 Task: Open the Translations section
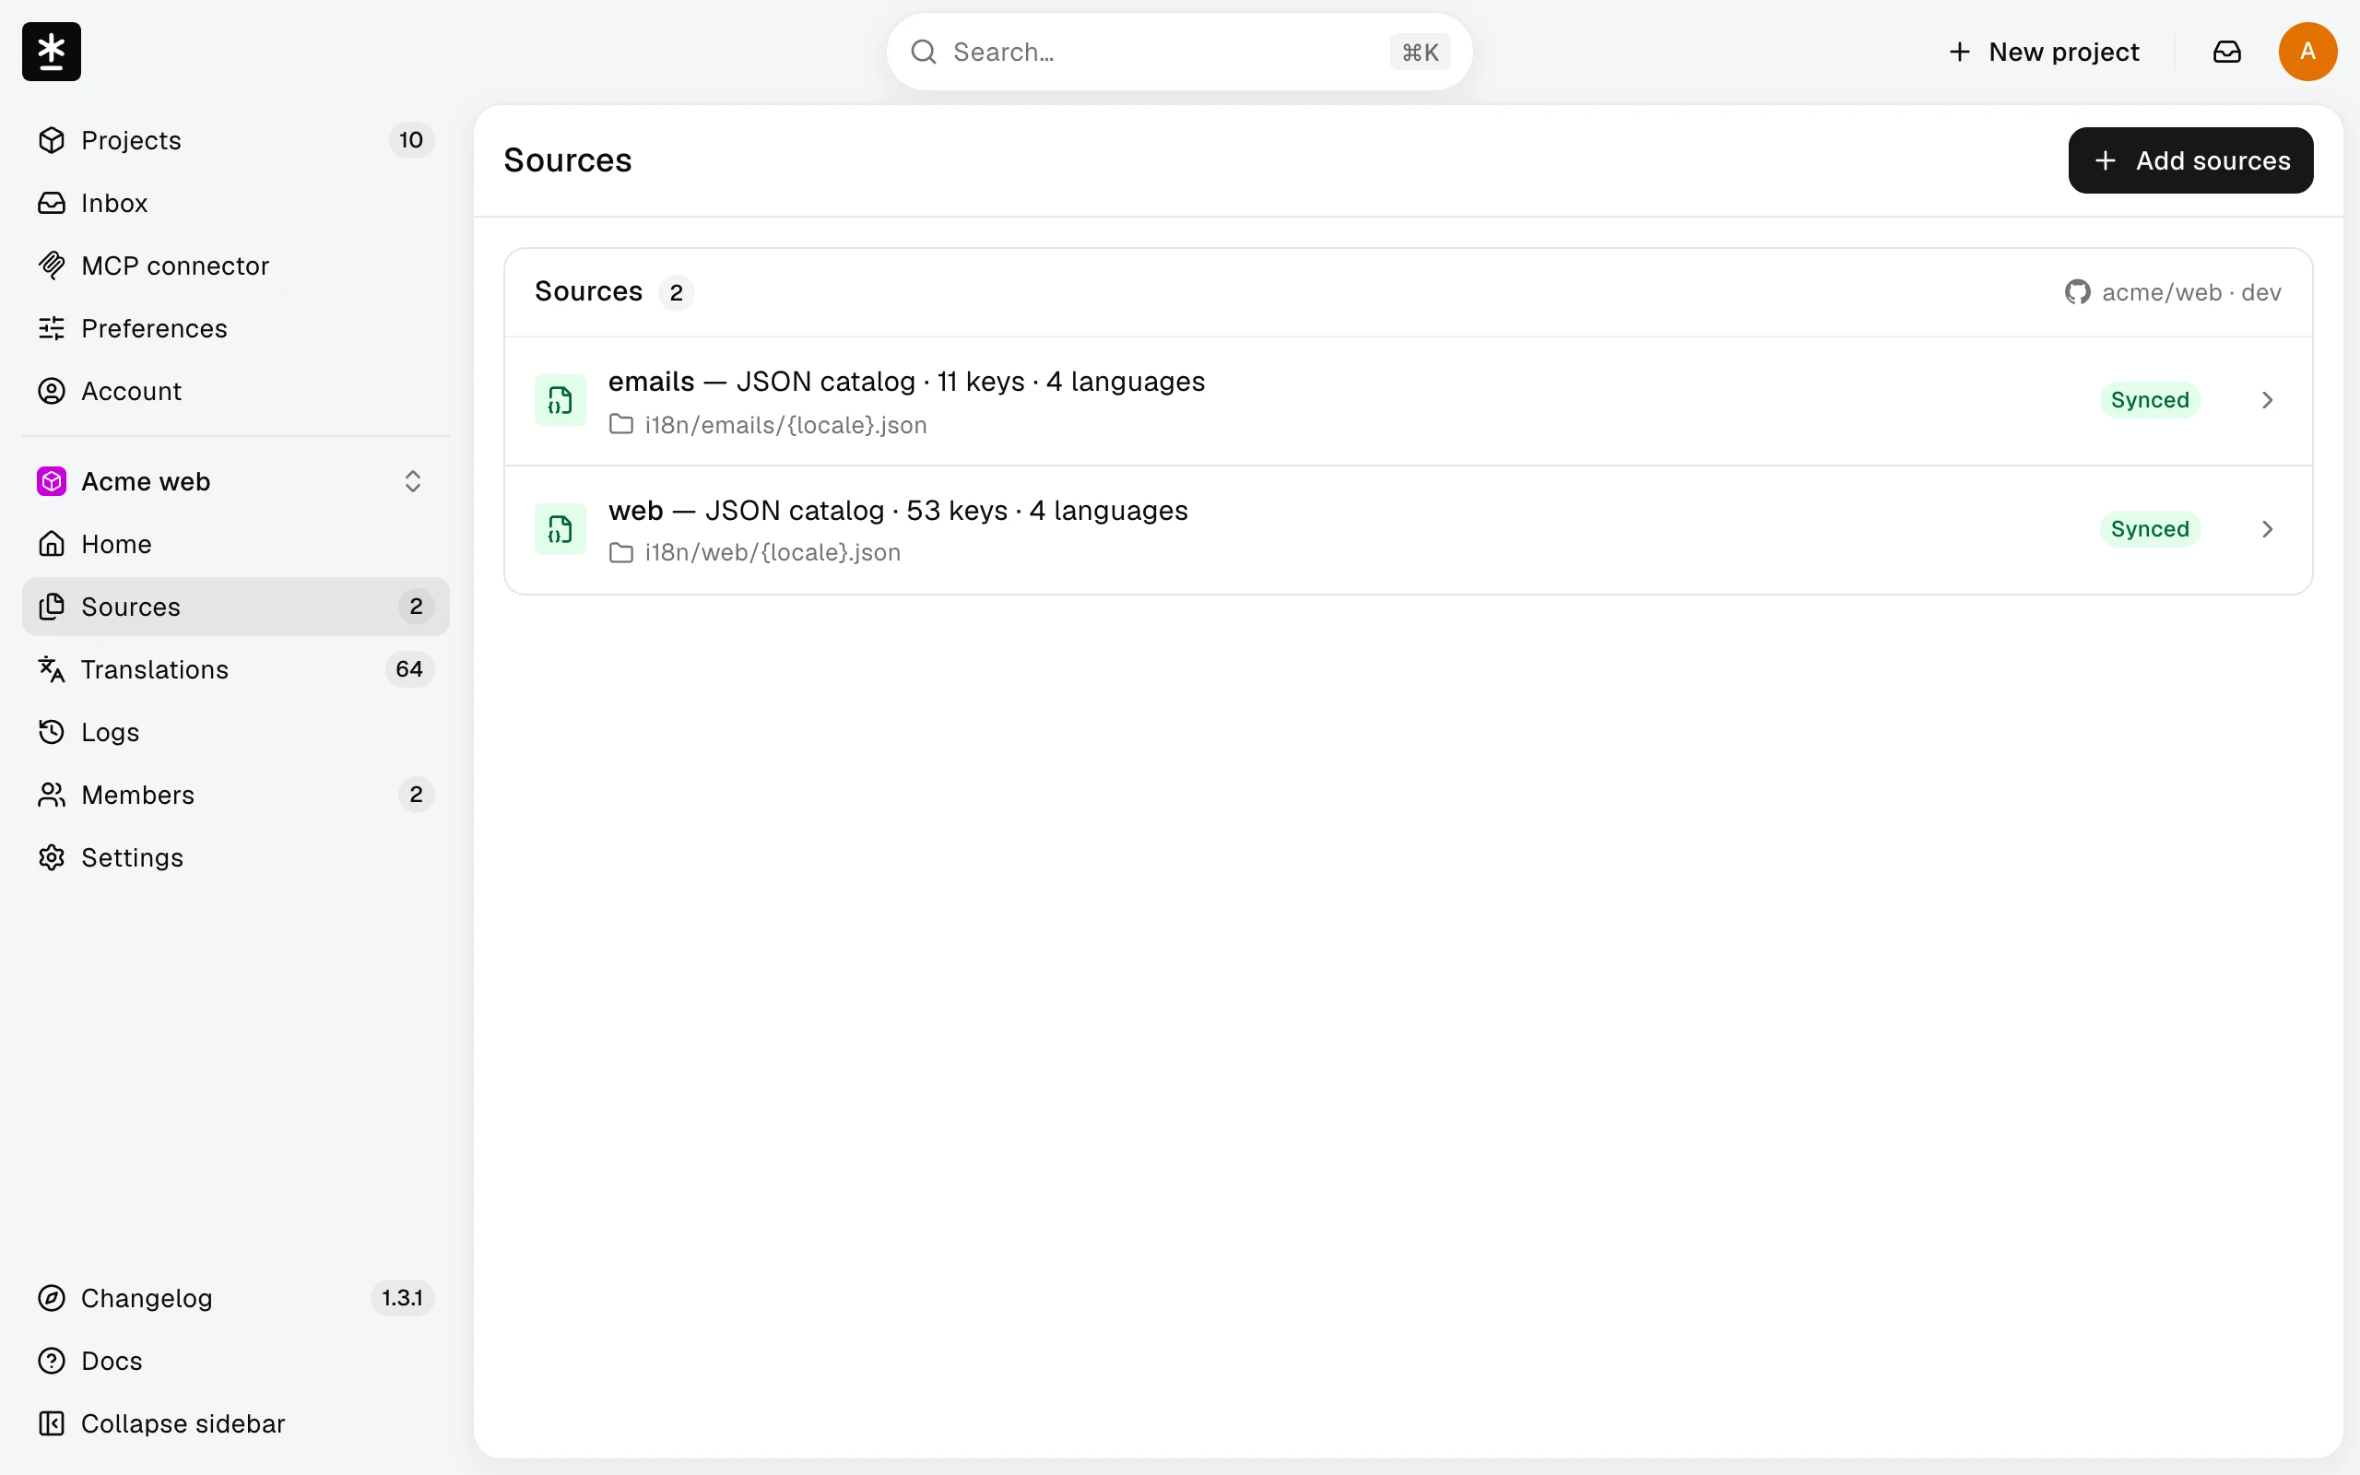coord(235,669)
